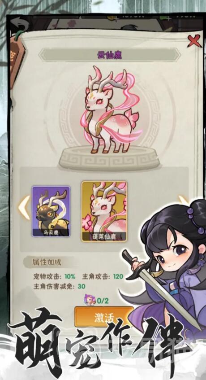Tap the 云仙鹿 title banner
The width and height of the screenshot is (206, 380).
pos(110,55)
